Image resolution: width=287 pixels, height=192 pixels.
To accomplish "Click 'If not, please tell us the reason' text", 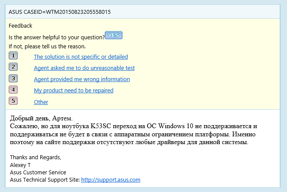I will 47,46.
